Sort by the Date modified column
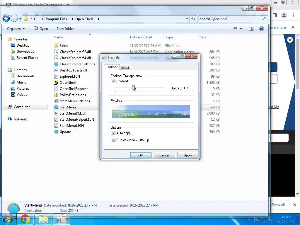This screenshot has height=225, width=300. (141, 37)
